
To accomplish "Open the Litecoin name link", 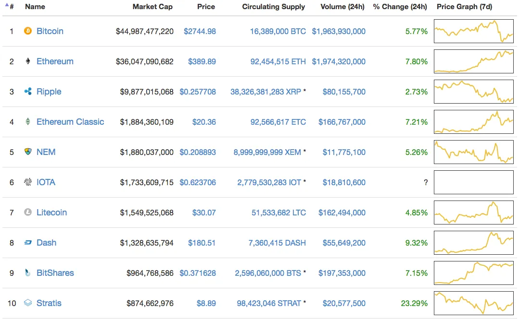I will pyautogui.click(x=51, y=213).
